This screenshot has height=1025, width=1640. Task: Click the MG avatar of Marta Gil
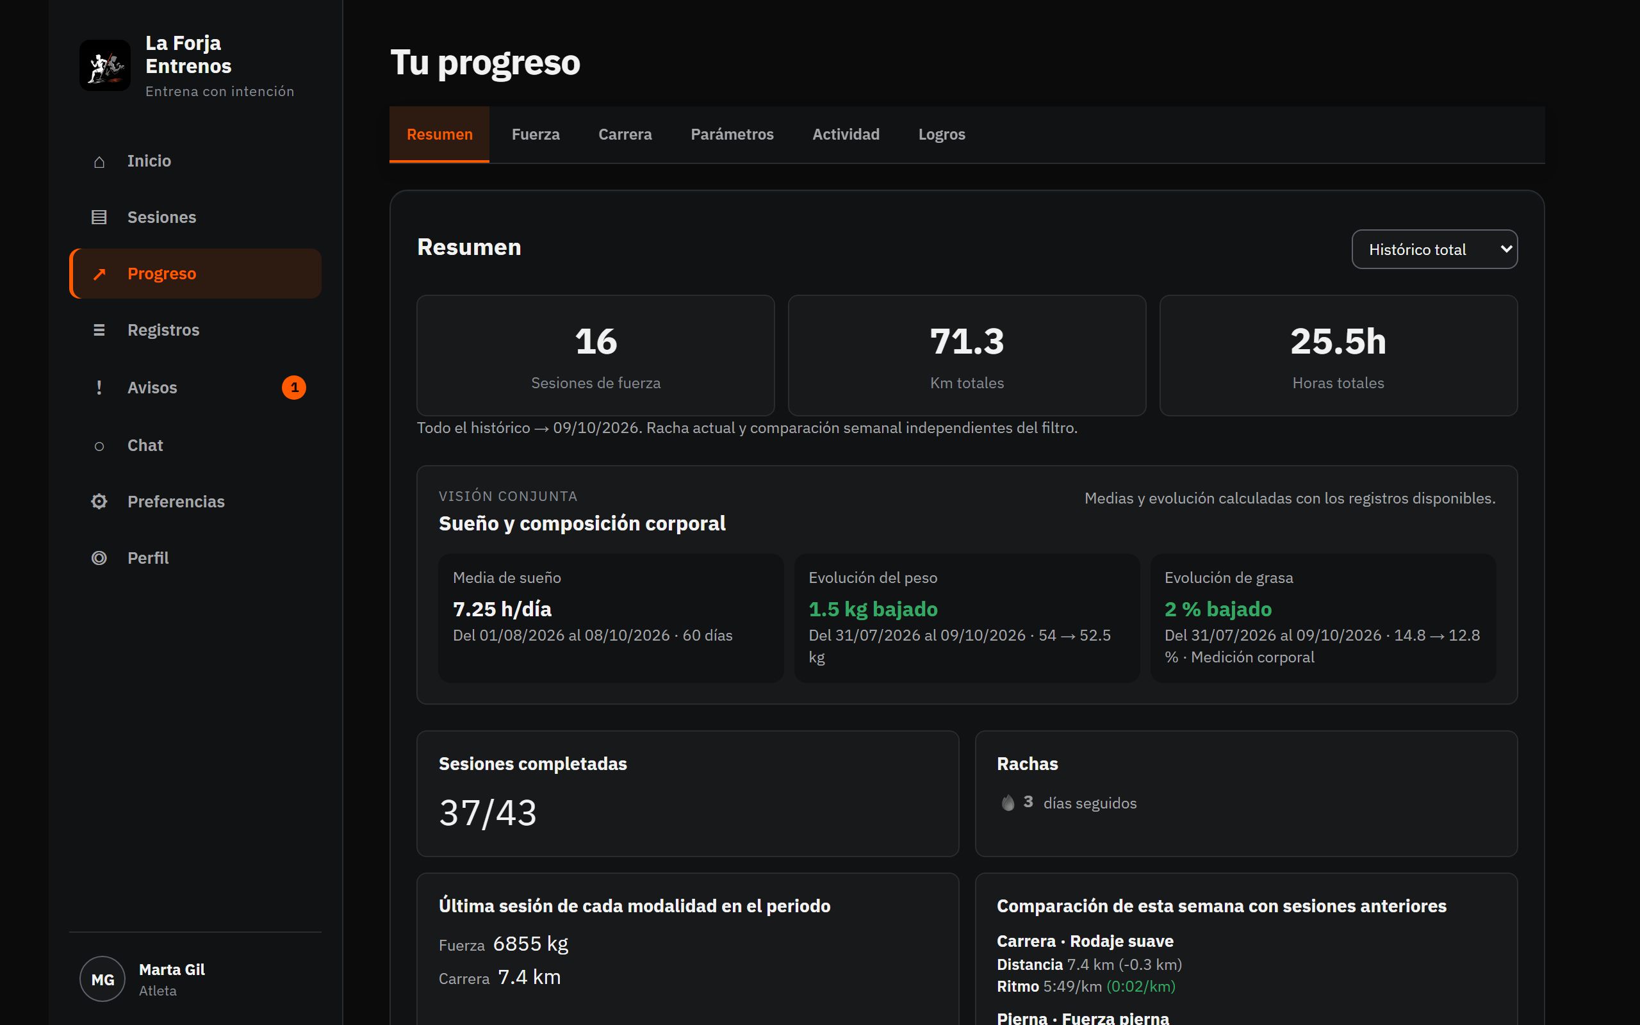[102, 979]
